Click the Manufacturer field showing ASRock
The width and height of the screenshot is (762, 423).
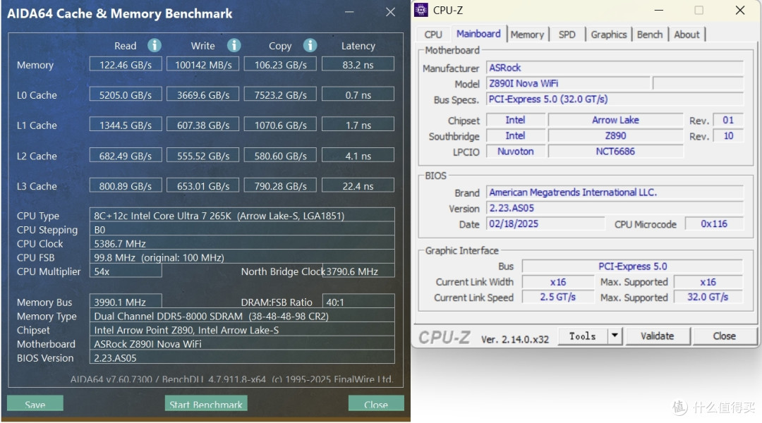tap(615, 68)
